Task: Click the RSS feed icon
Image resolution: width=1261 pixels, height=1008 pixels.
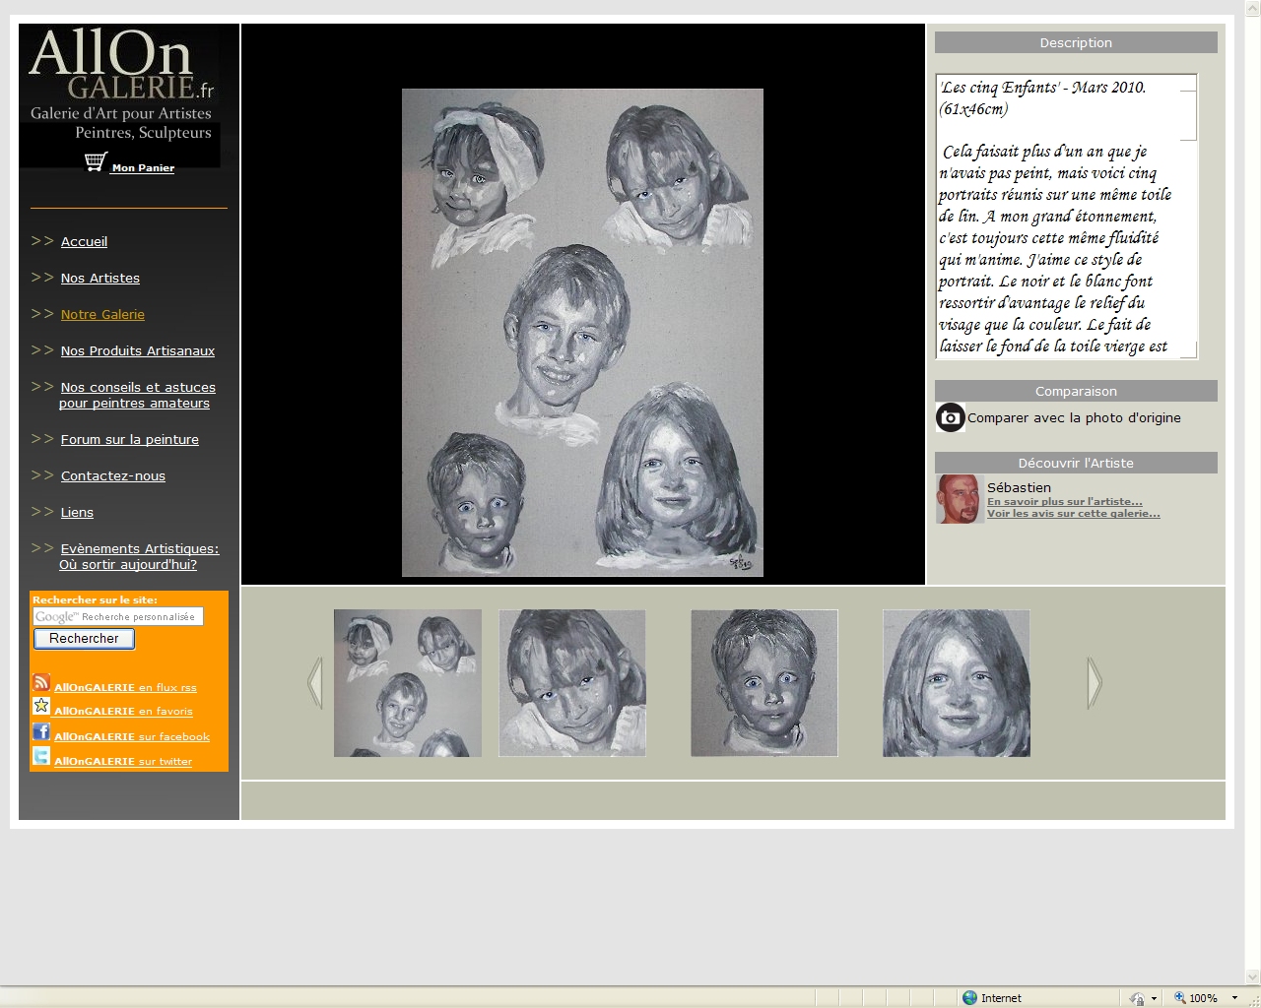Action: [x=41, y=682]
